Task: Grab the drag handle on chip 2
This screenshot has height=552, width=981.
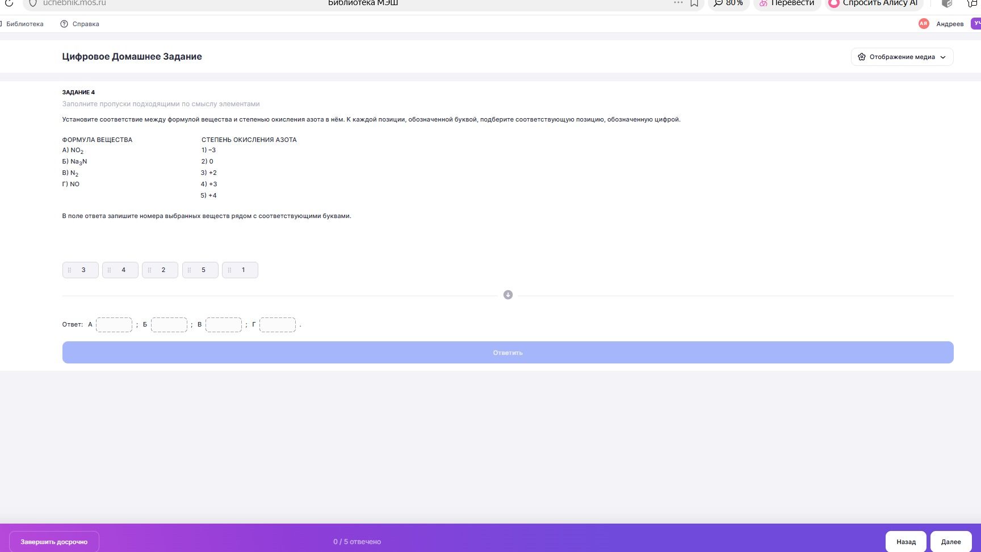Action: [x=149, y=270]
